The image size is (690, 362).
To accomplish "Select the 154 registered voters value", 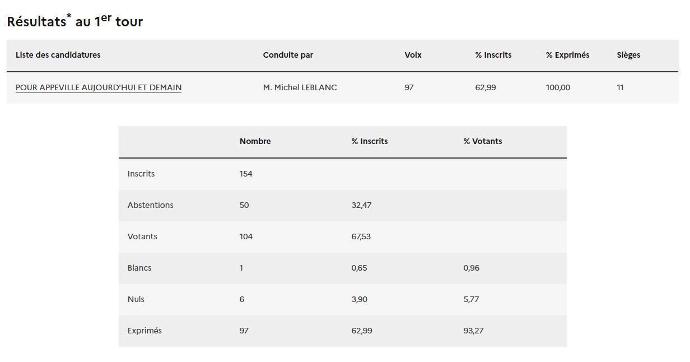I will click(246, 174).
